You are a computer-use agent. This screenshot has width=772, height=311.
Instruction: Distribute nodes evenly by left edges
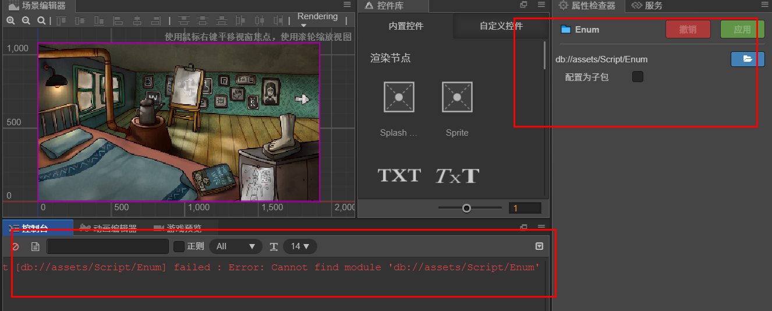[x=240, y=20]
